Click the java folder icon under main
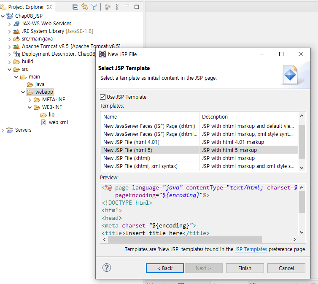The width and height of the screenshot is (318, 284). coord(30,84)
